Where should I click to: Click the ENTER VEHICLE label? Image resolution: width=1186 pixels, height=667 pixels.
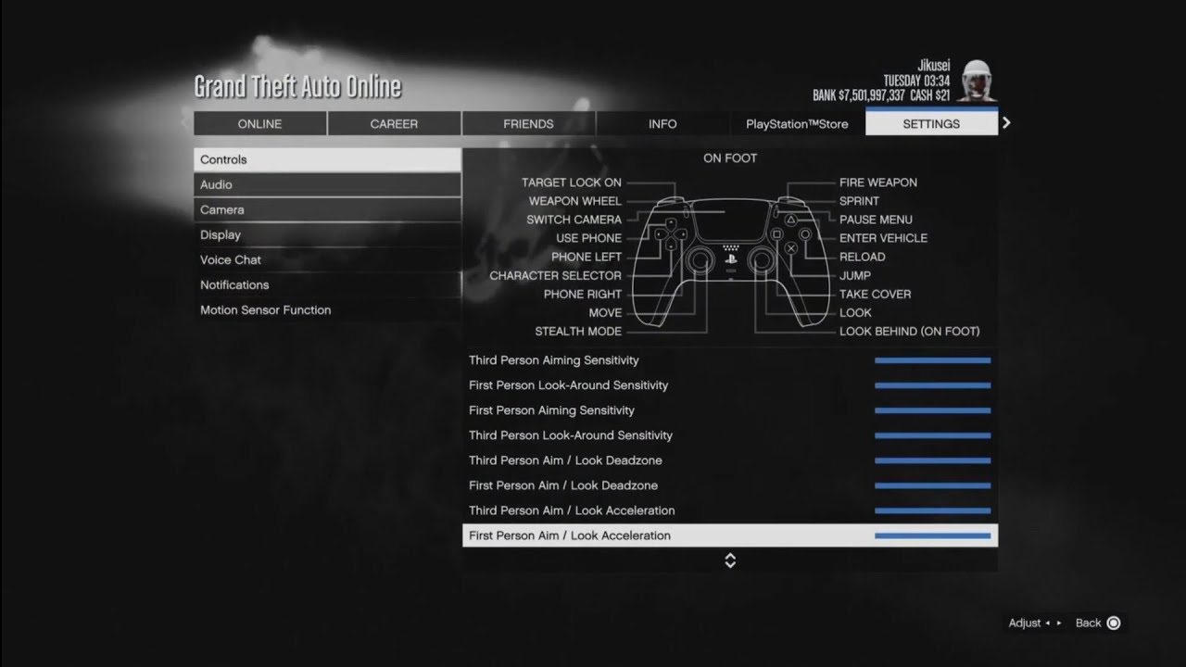(x=883, y=238)
